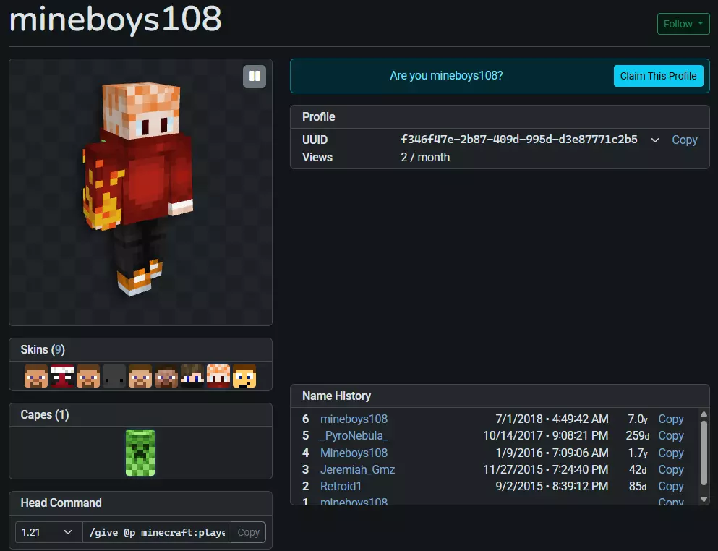This screenshot has height=551, width=718.
Task: Open the Jeremiah_Gmz name link
Action: pyautogui.click(x=357, y=469)
